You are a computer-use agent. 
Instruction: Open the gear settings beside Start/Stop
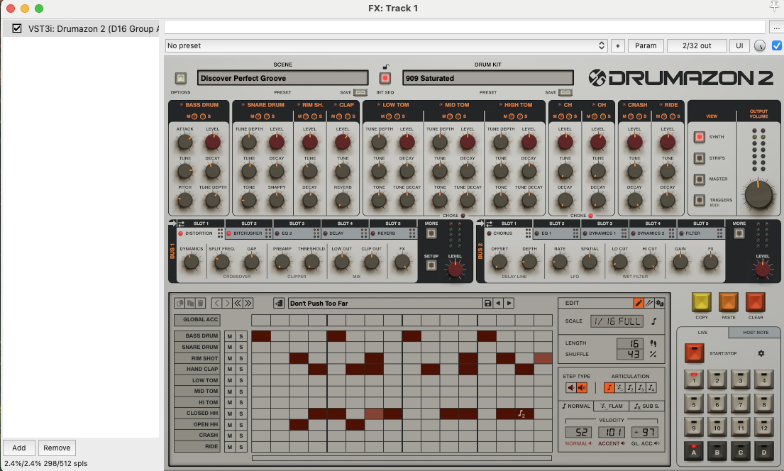761,353
